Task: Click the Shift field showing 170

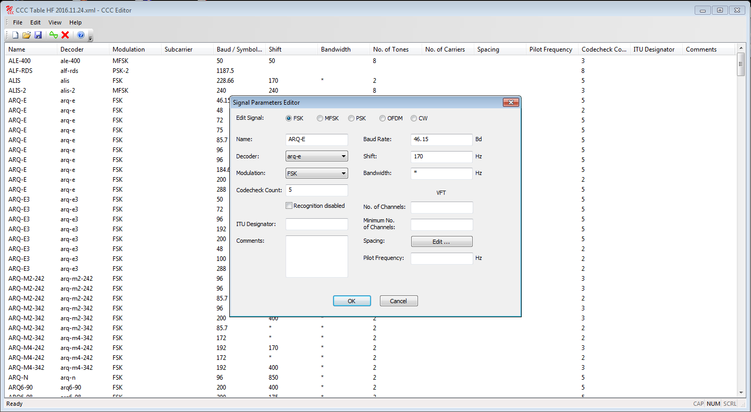Action: coord(442,156)
